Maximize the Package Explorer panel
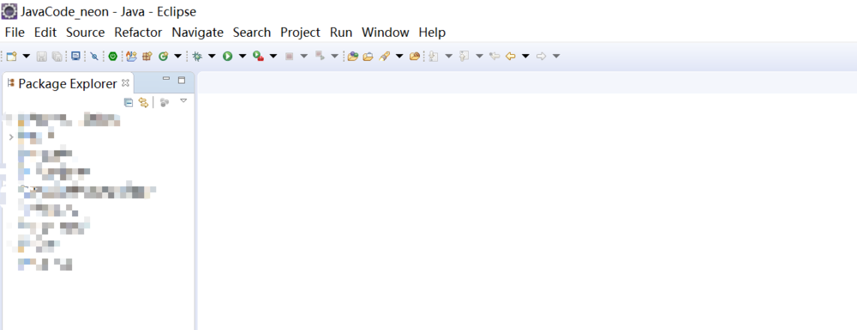Screen dimensions: 857x330 coord(182,80)
